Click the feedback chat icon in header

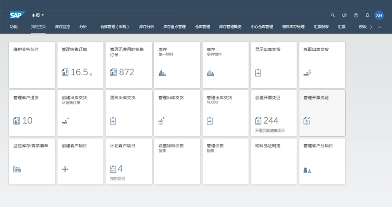(344, 15)
